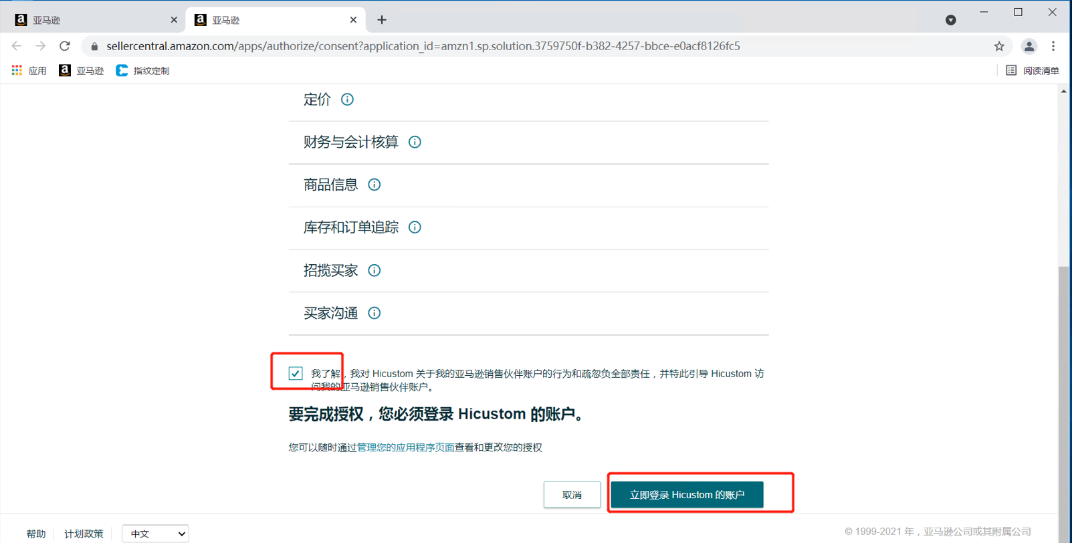The image size is (1072, 543).
Task: Click the 财务与会计核算 row text
Action: click(351, 142)
